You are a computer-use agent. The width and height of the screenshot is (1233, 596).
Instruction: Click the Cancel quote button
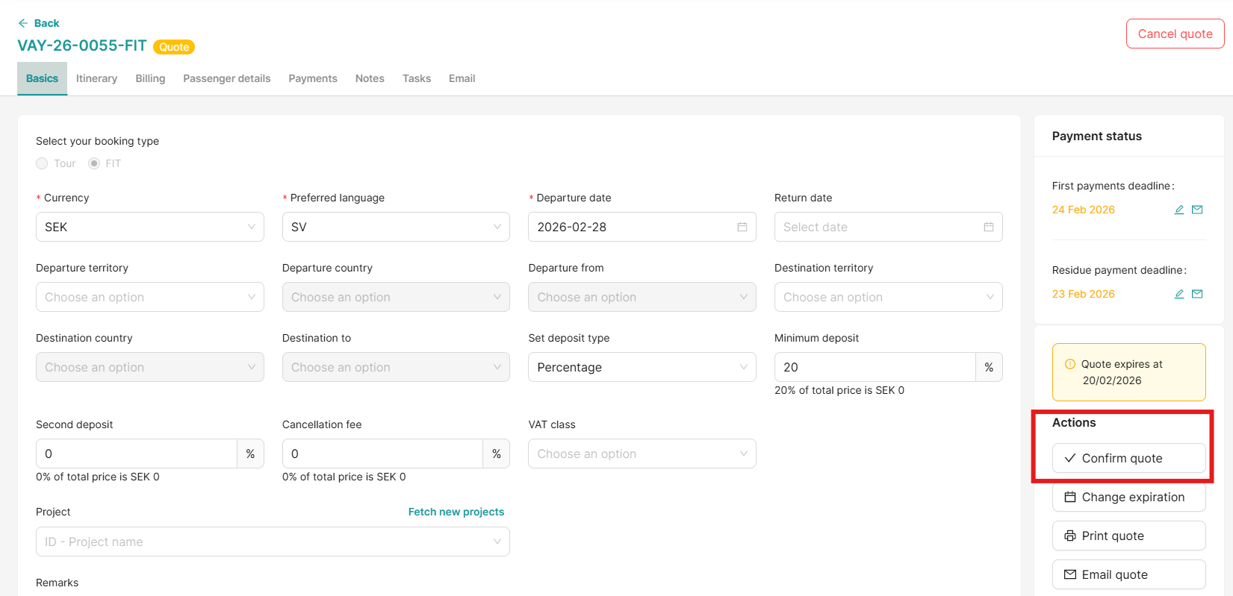pos(1174,34)
